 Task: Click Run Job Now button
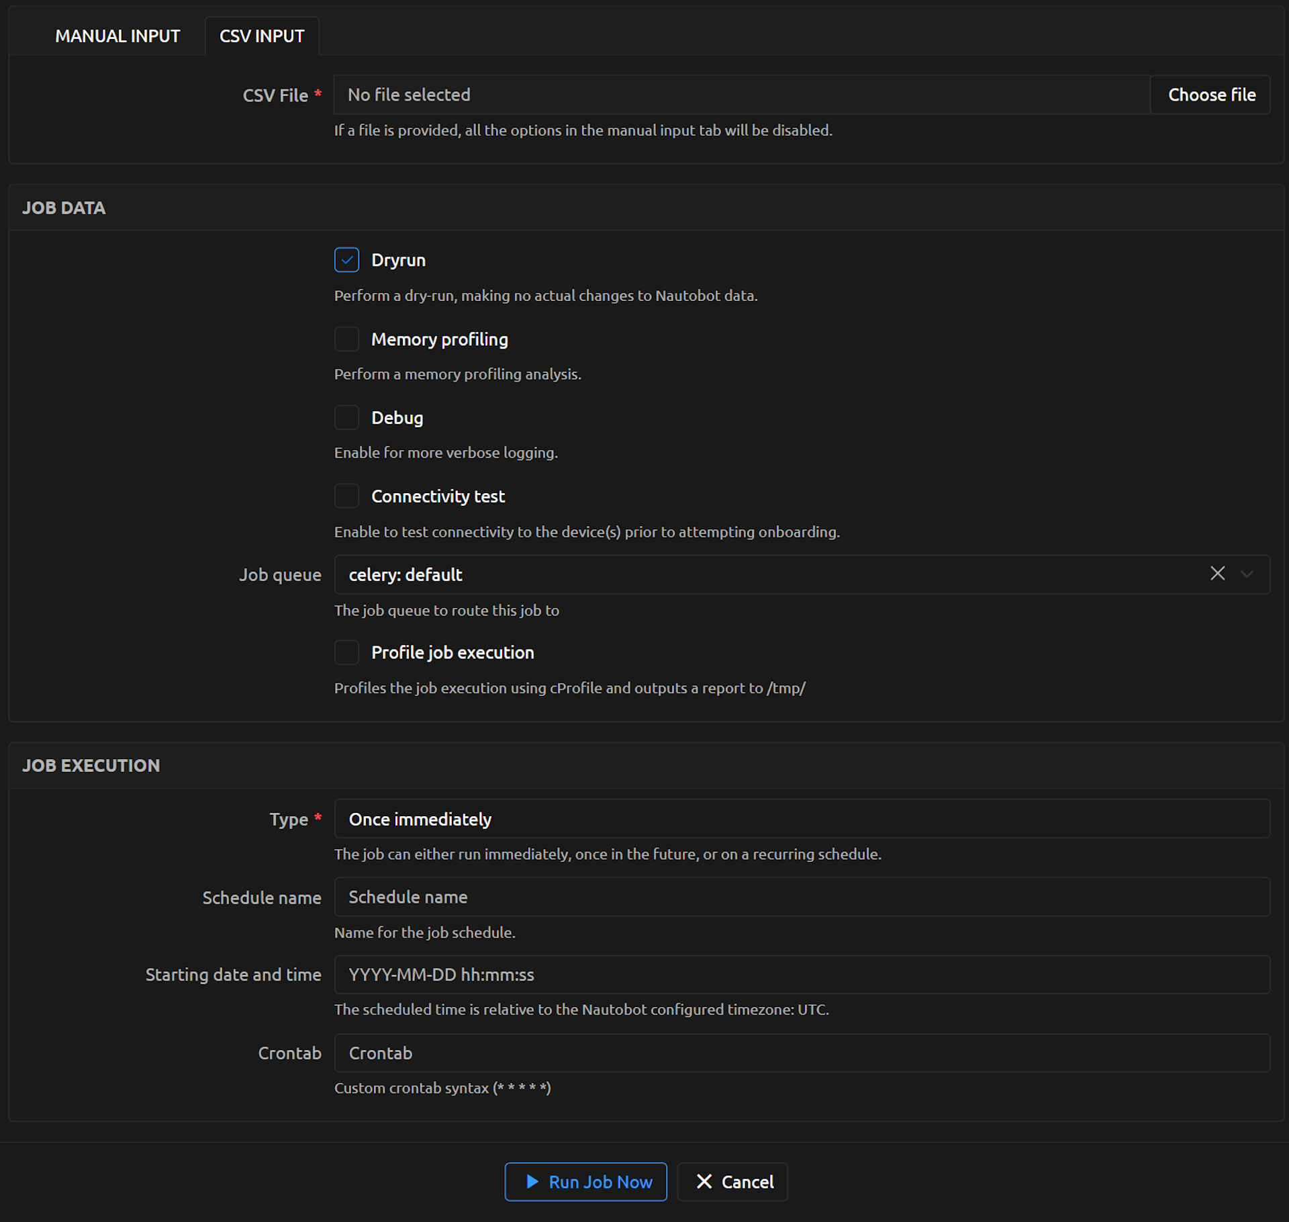pos(585,1182)
